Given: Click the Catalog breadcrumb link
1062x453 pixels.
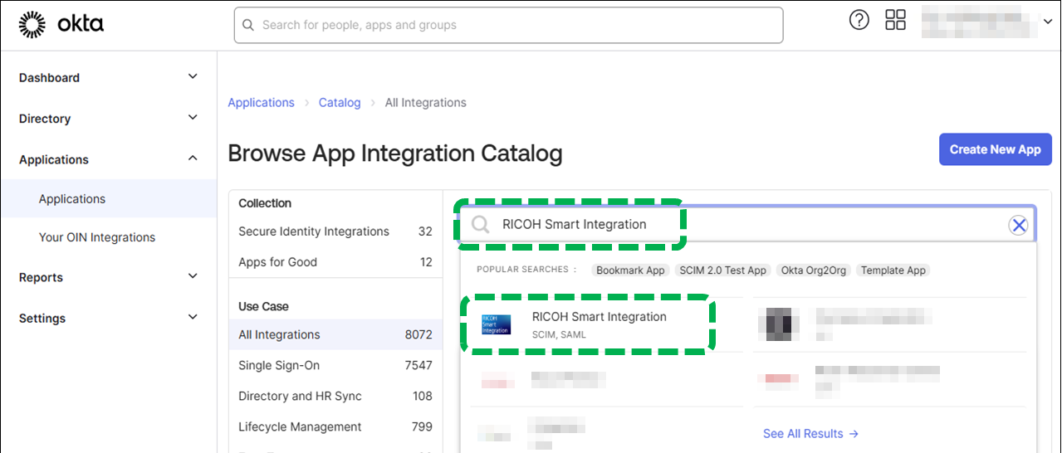Looking at the screenshot, I should [x=340, y=103].
